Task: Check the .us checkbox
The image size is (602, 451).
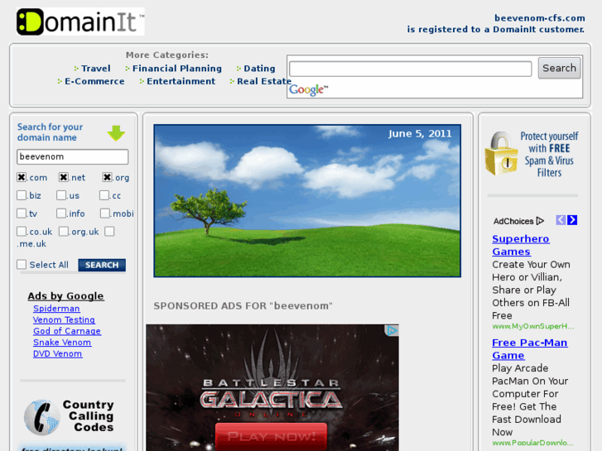Action: coord(61,195)
